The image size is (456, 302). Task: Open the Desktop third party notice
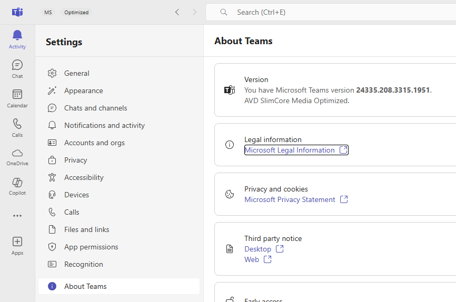click(x=258, y=249)
